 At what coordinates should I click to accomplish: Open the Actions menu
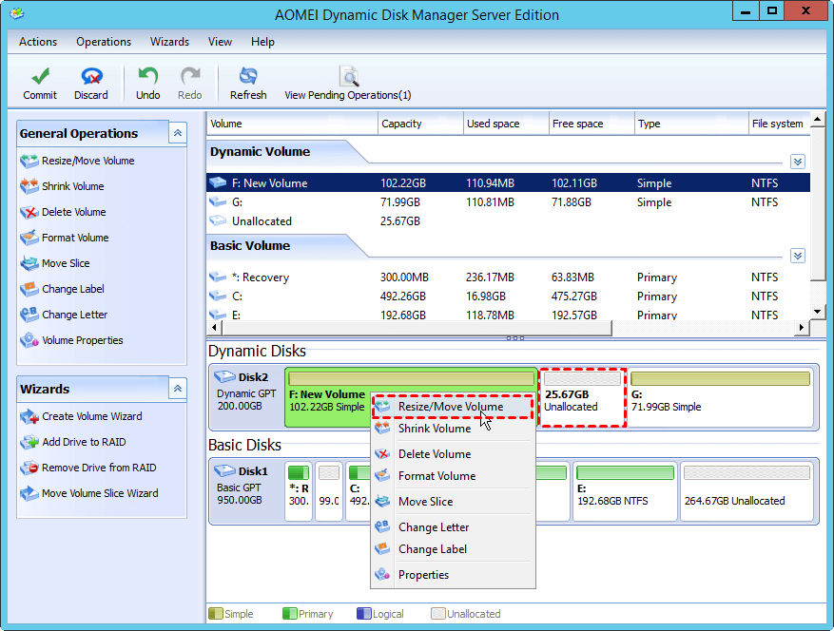coord(38,42)
